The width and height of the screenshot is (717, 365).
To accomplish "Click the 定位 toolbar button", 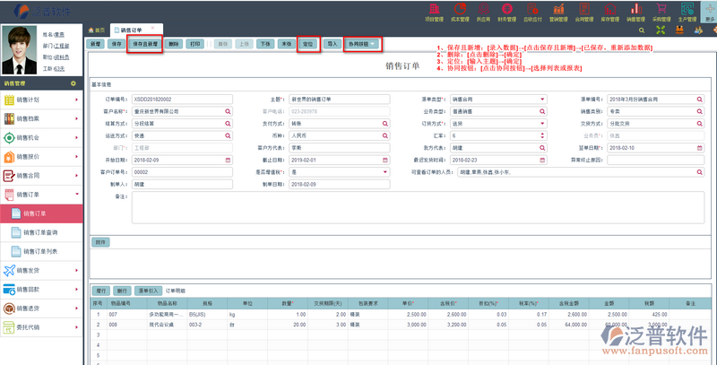I will tap(307, 43).
